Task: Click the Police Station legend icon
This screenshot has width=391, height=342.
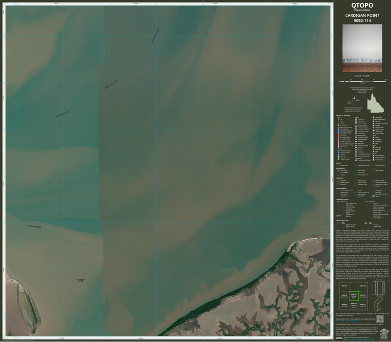Action: click(x=339, y=129)
